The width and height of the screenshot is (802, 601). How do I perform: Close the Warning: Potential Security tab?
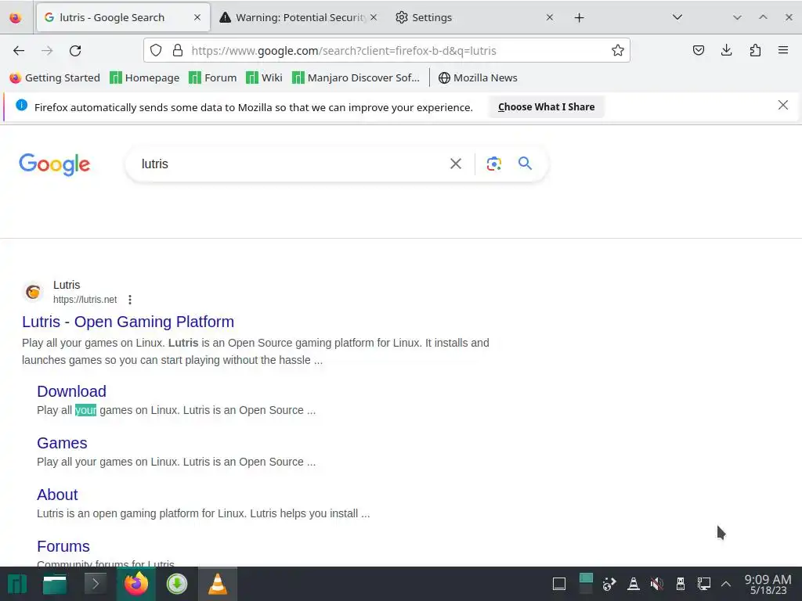pyautogui.click(x=374, y=18)
